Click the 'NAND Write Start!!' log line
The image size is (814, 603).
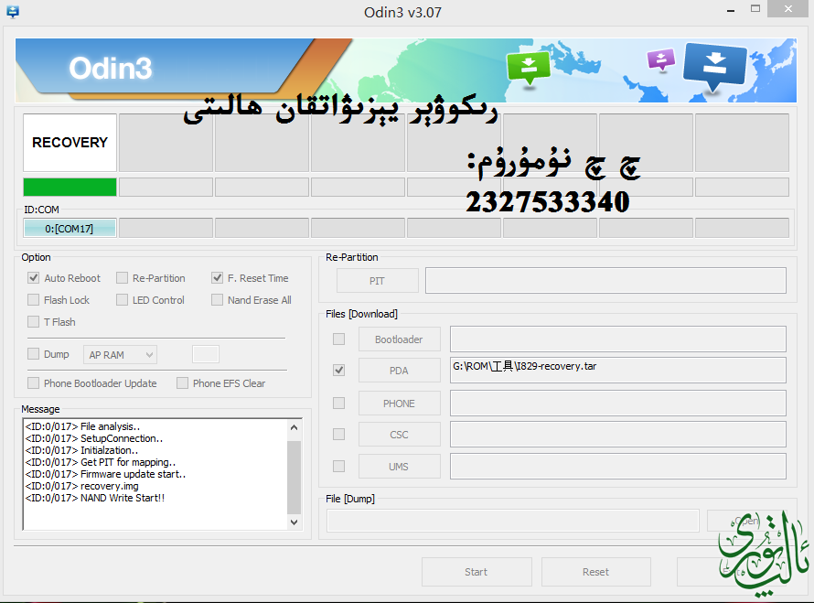[95, 498]
